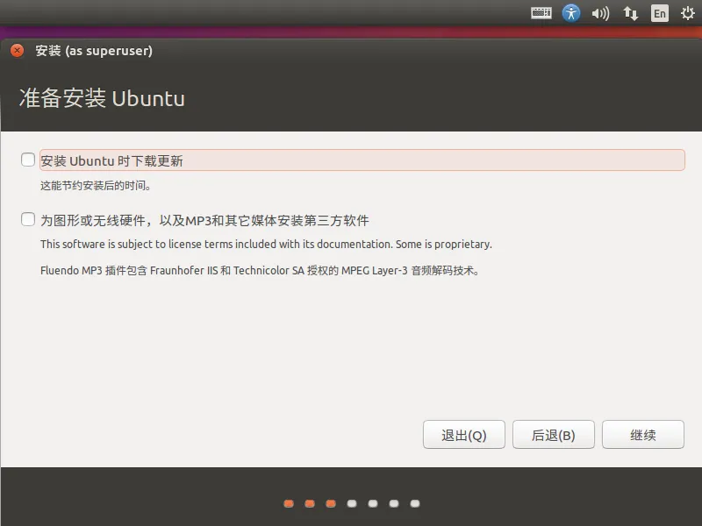702x526 pixels.
Task: Close the installer window with red button
Action: [17, 51]
